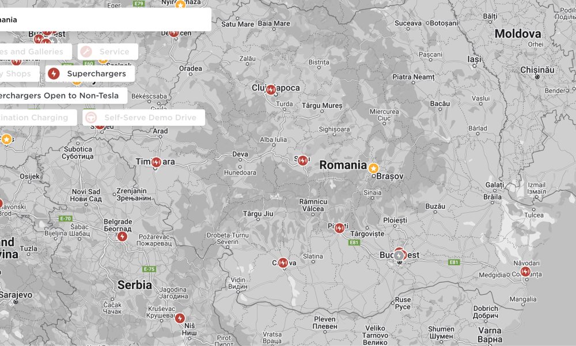Screen dimensions: 576x346
Task: Click the Ploiești city label
Action: (395, 221)
